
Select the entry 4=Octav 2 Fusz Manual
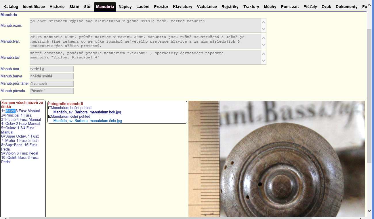tap(21, 124)
